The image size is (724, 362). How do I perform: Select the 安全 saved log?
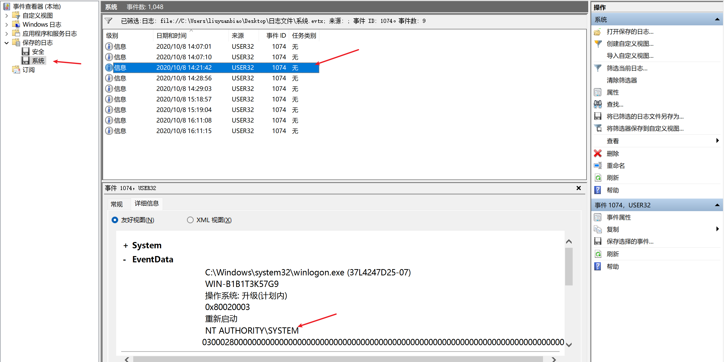click(x=38, y=52)
